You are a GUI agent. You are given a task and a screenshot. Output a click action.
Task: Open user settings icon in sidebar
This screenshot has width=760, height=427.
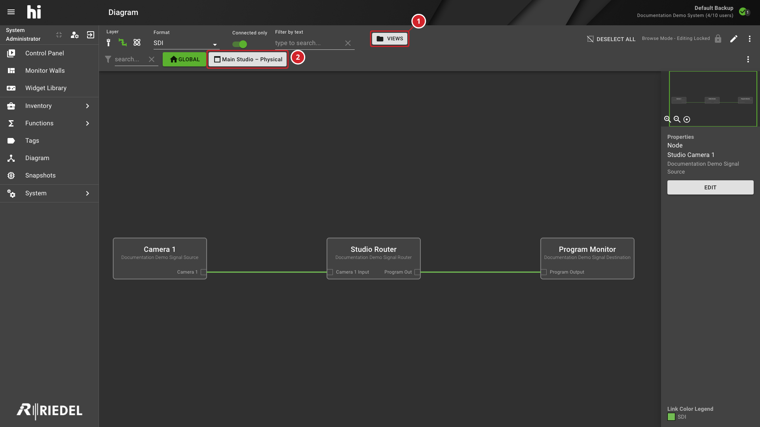(74, 35)
